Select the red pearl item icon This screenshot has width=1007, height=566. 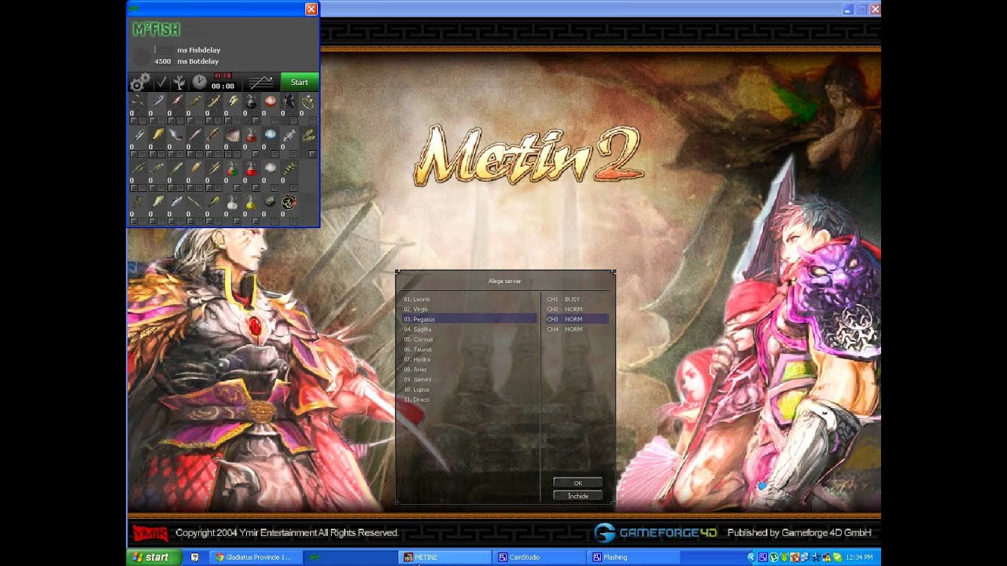point(270,101)
